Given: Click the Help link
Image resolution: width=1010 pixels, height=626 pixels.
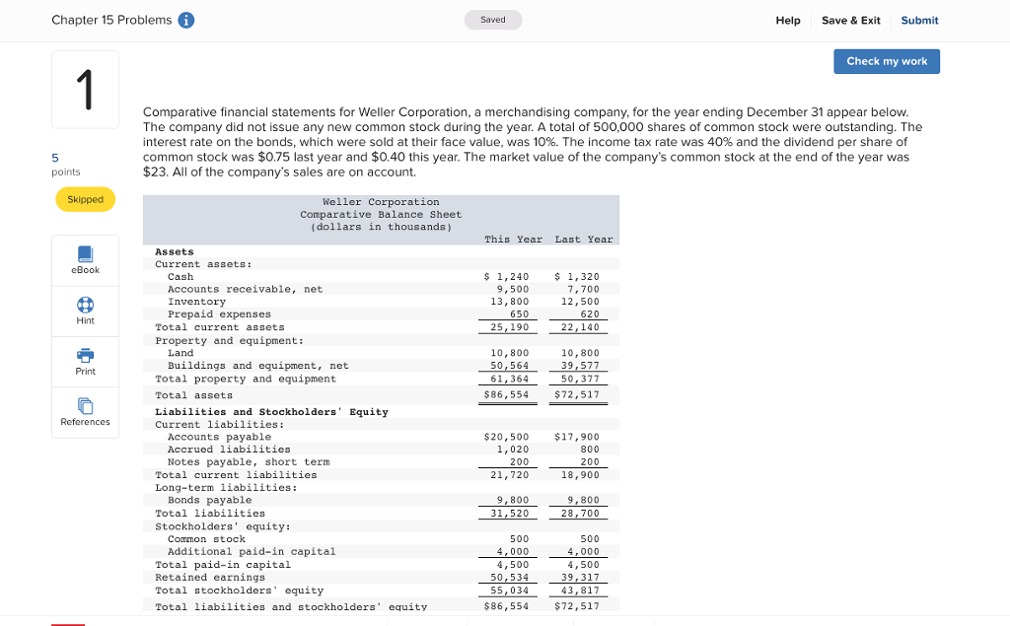Looking at the screenshot, I should pyautogui.click(x=788, y=21).
